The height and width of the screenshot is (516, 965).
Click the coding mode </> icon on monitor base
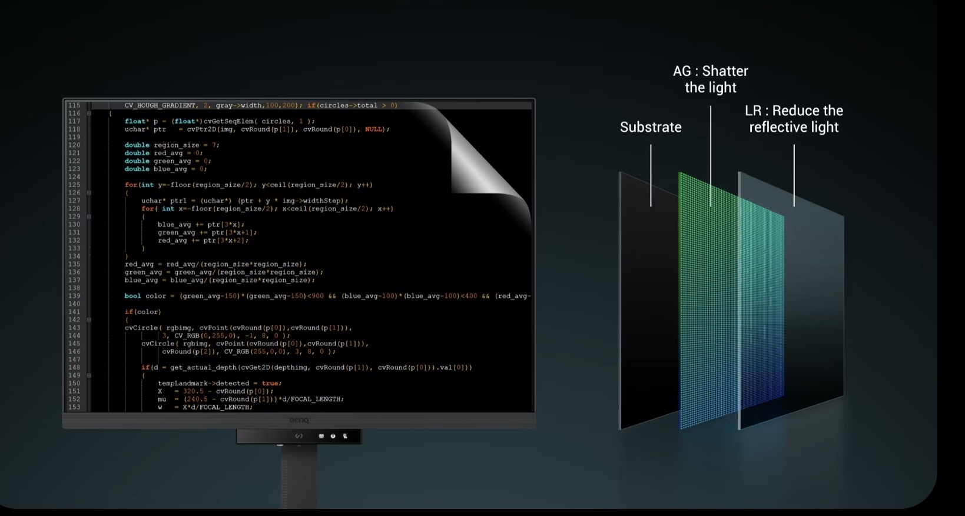click(299, 436)
